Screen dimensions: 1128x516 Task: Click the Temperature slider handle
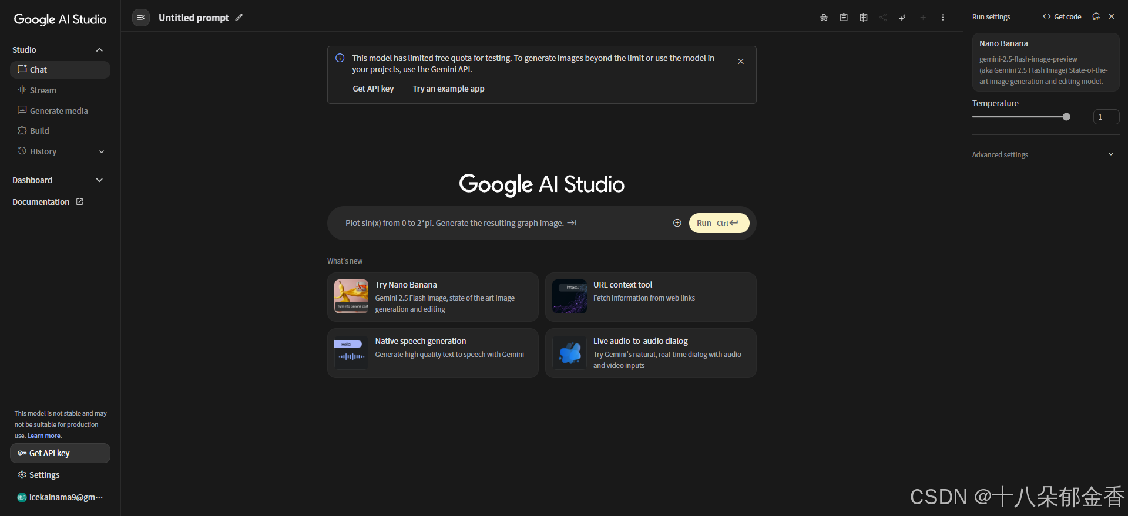point(1066,117)
